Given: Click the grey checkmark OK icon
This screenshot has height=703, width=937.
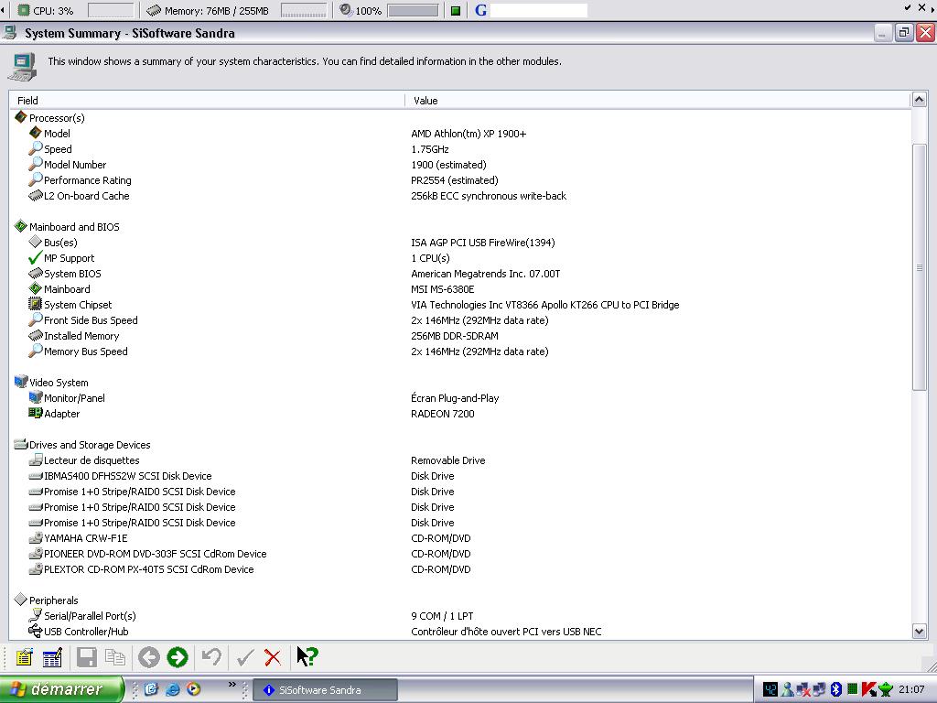Looking at the screenshot, I should [x=245, y=657].
